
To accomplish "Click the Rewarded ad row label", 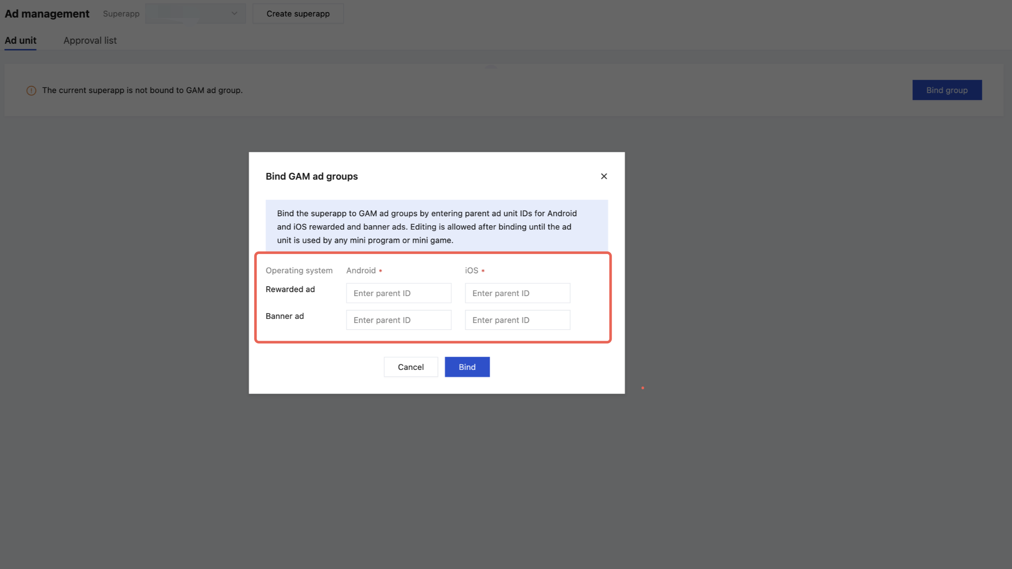I will (290, 289).
